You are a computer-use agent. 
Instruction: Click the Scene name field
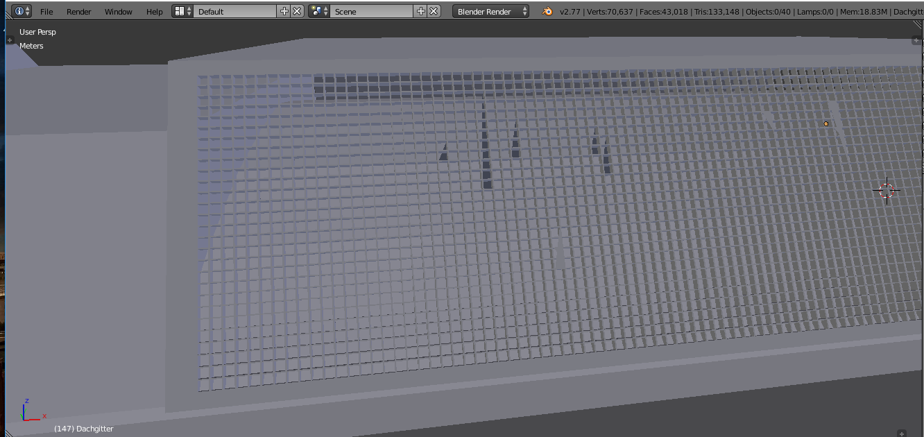[372, 11]
